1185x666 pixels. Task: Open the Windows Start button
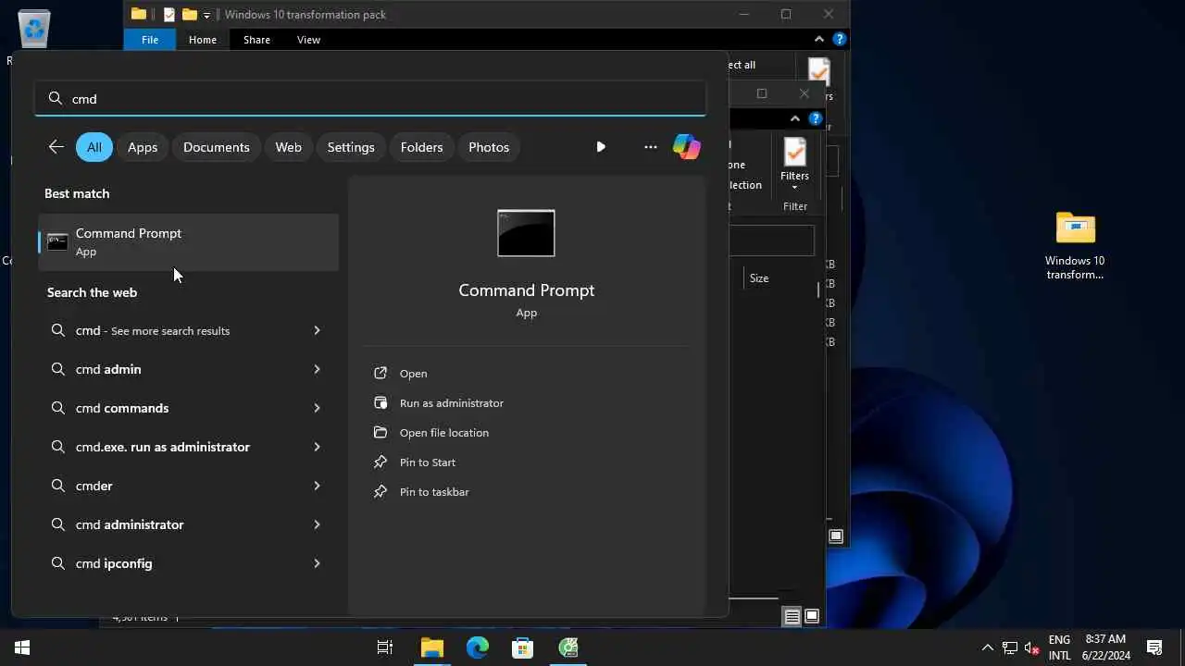[22, 647]
